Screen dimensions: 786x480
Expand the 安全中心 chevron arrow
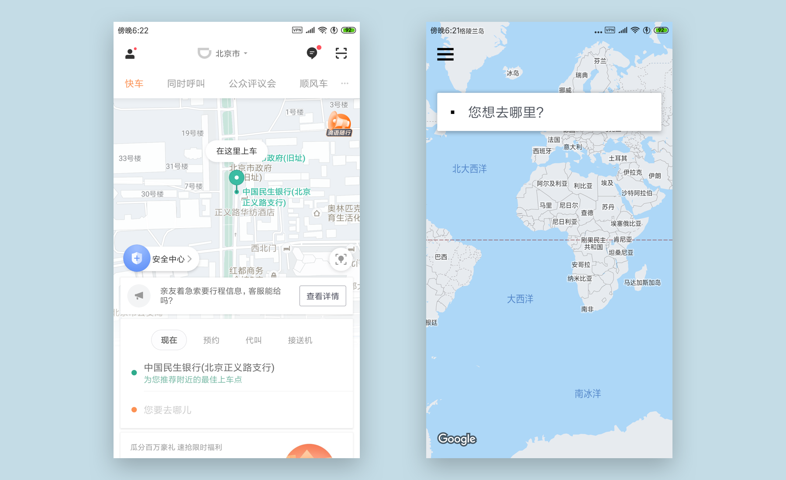click(190, 259)
